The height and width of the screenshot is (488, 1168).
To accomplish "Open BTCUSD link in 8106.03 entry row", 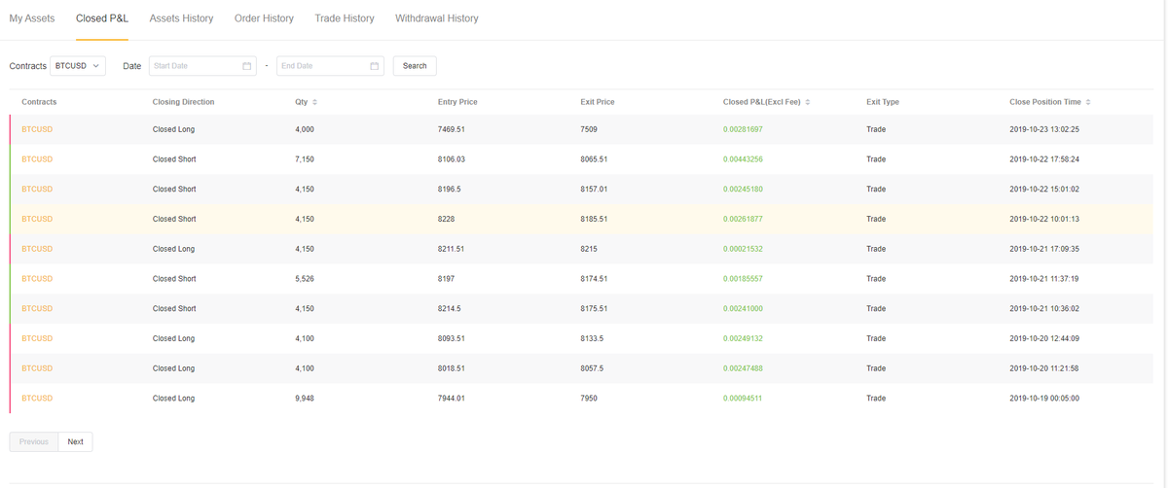I will click(37, 159).
